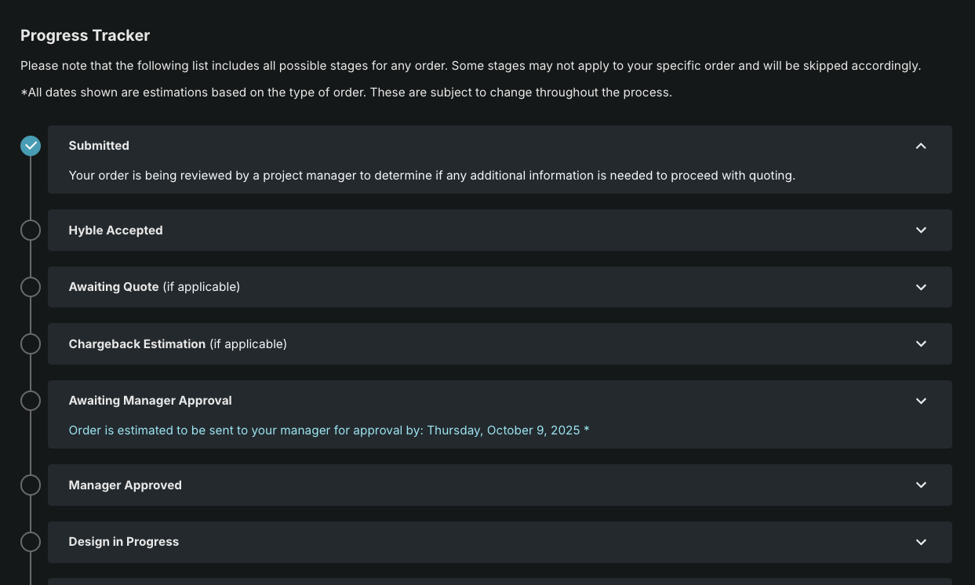
Task: Click the Design in Progress circle marker
Action: [31, 542]
